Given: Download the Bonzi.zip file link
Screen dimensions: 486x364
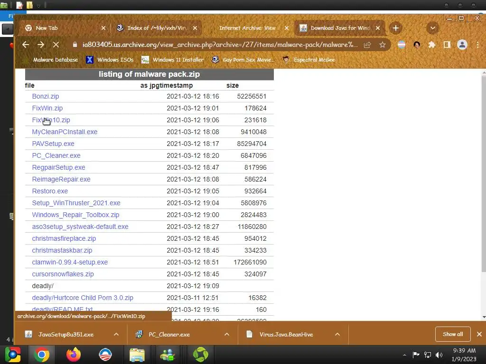Looking at the screenshot, I should point(46,96).
